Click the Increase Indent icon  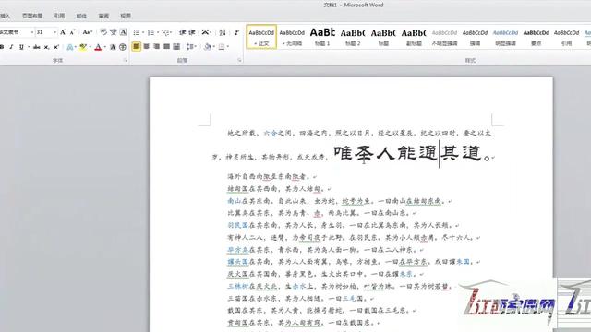point(192,32)
